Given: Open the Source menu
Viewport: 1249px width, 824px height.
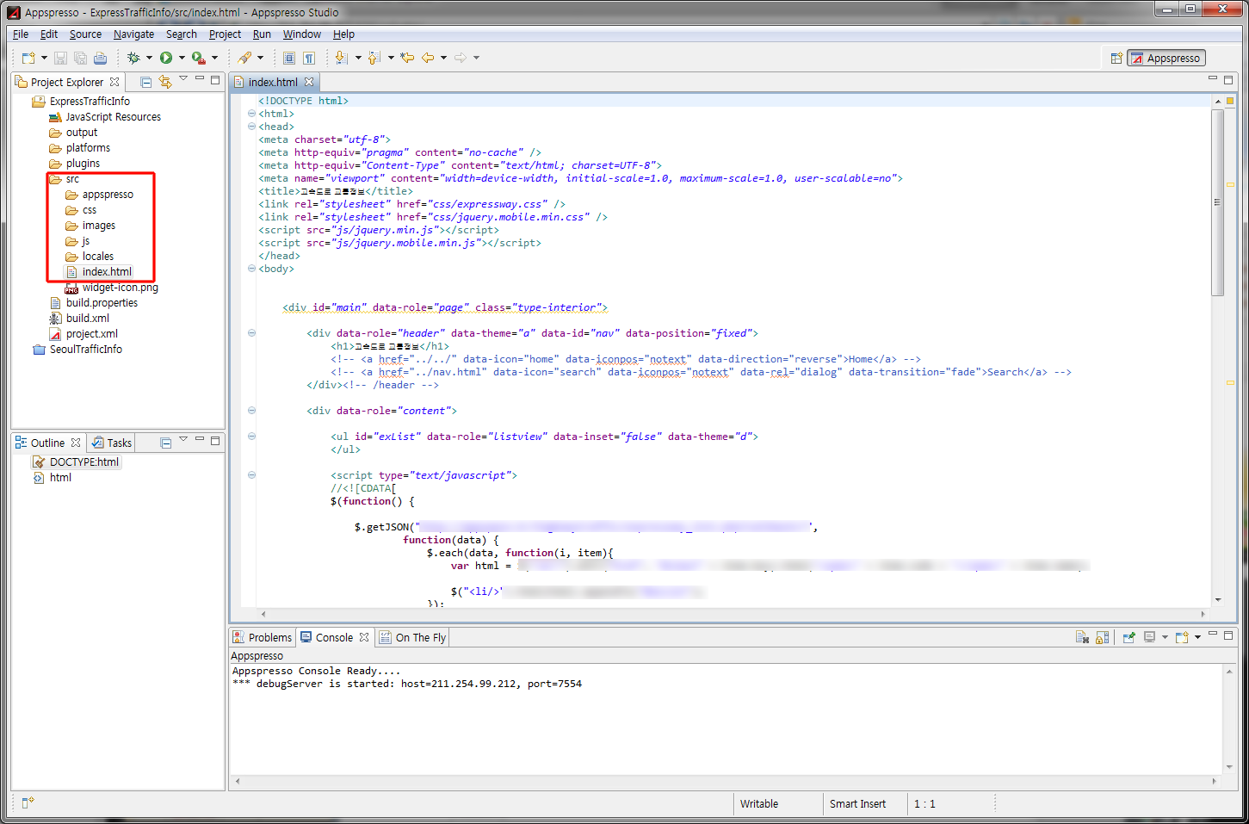Looking at the screenshot, I should (85, 34).
